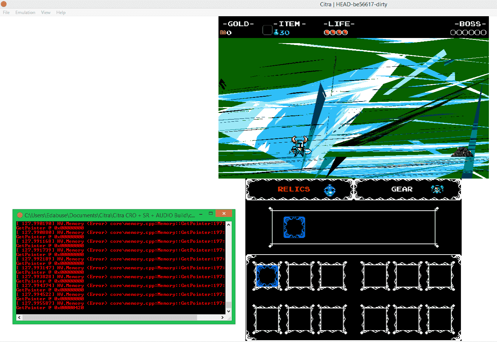Image resolution: width=497 pixels, height=342 pixels.
Task: Click the Citra app icon in title bar
Action: coord(4,4)
